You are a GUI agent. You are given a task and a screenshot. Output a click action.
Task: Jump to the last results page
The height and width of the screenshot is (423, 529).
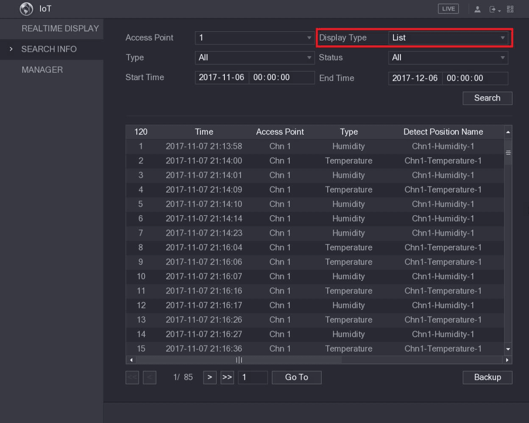click(x=227, y=377)
